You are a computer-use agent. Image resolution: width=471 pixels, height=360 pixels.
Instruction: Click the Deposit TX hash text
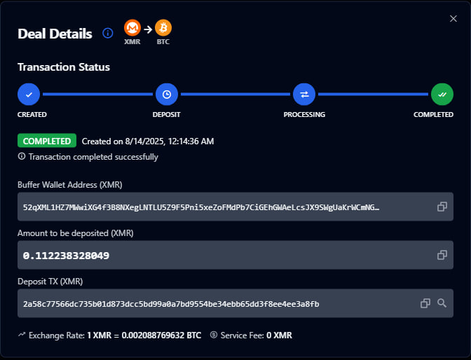(x=171, y=304)
